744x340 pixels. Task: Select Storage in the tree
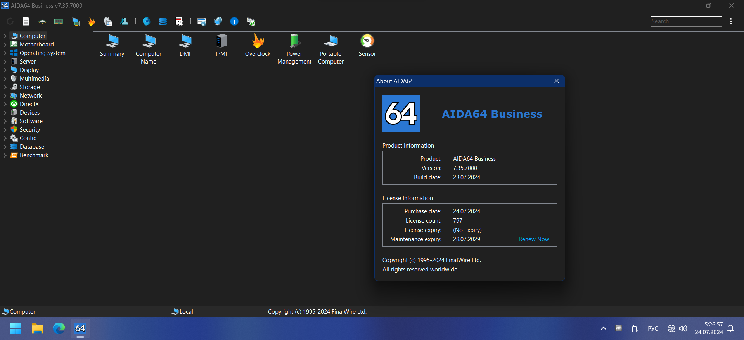29,87
